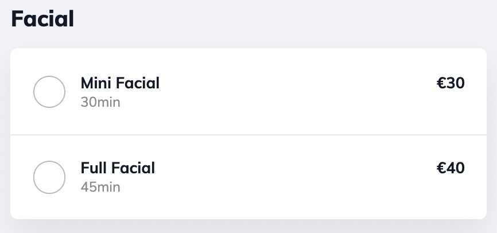497x233 pixels.
Task: Click the 30min duration text
Action: click(100, 102)
